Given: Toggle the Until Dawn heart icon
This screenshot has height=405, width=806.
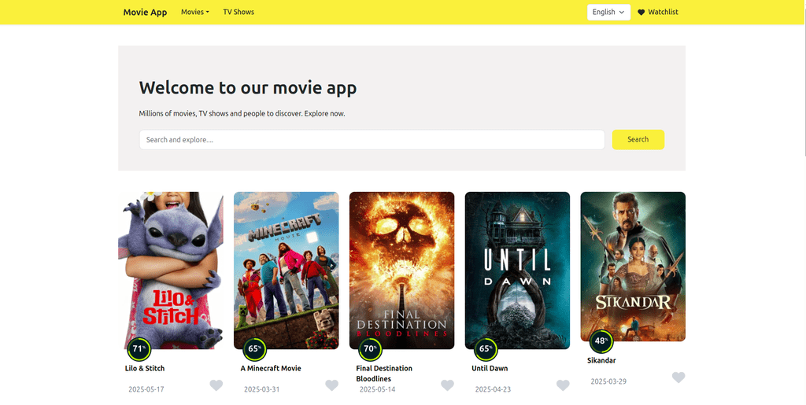Looking at the screenshot, I should (564, 385).
